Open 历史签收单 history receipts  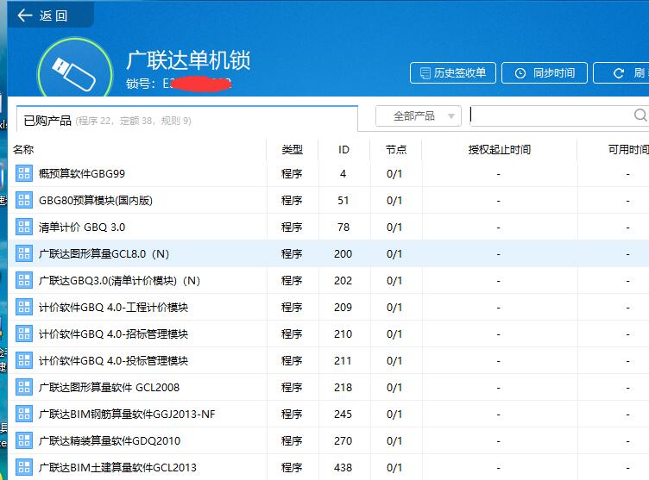453,73
